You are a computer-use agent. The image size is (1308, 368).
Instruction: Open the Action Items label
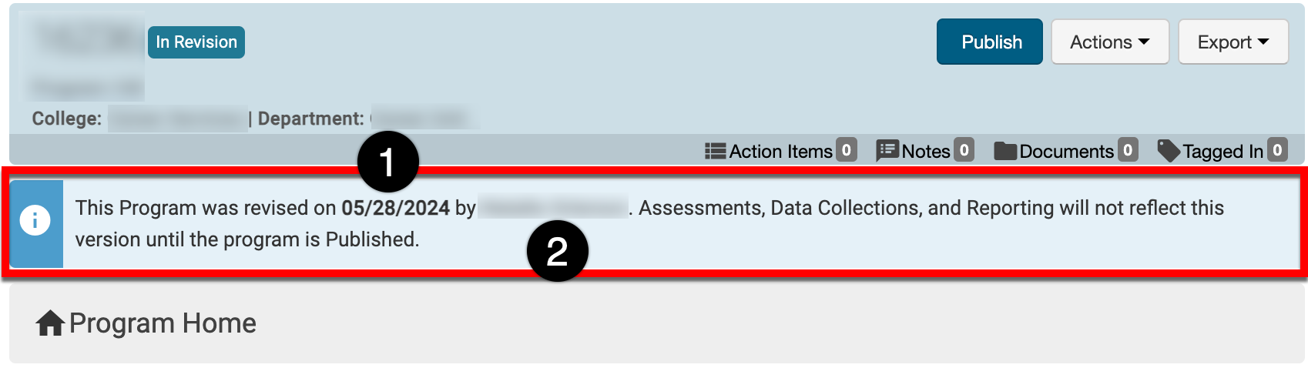pos(780,152)
